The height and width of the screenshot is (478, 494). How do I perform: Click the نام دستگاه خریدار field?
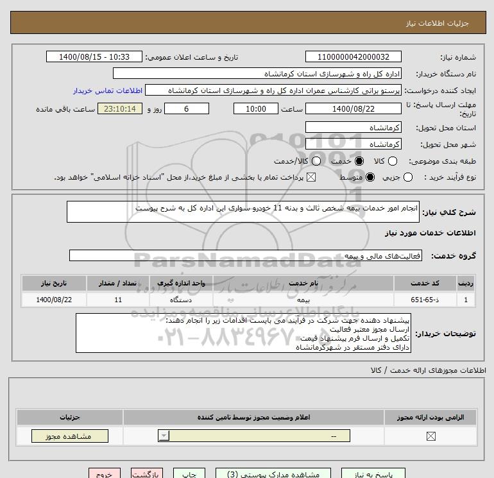tap(257, 74)
